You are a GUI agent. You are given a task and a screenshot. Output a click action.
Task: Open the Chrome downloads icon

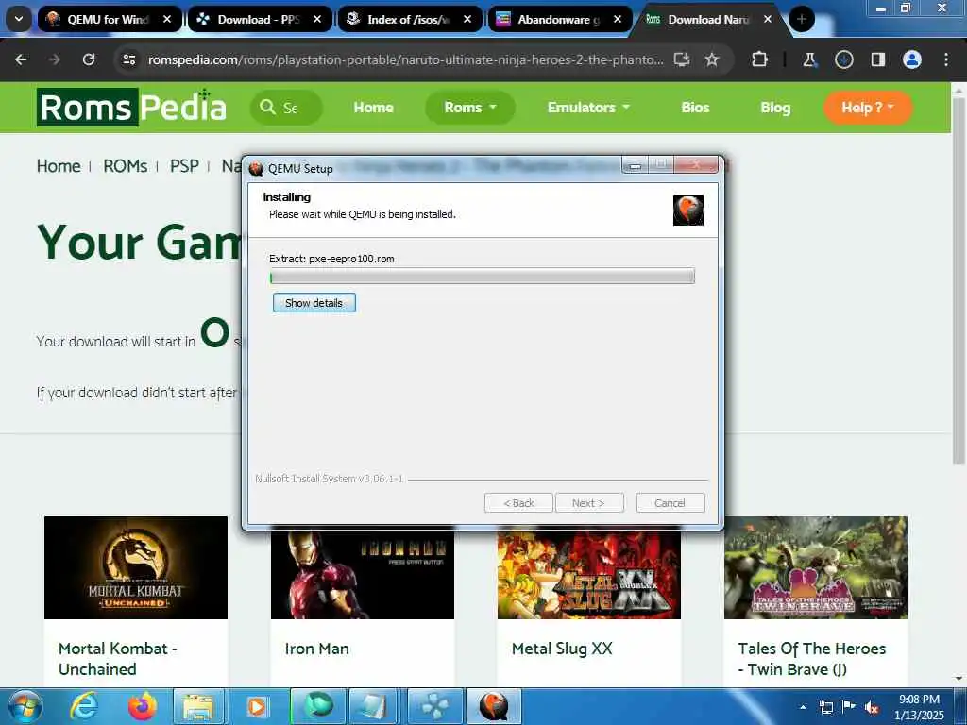843,59
